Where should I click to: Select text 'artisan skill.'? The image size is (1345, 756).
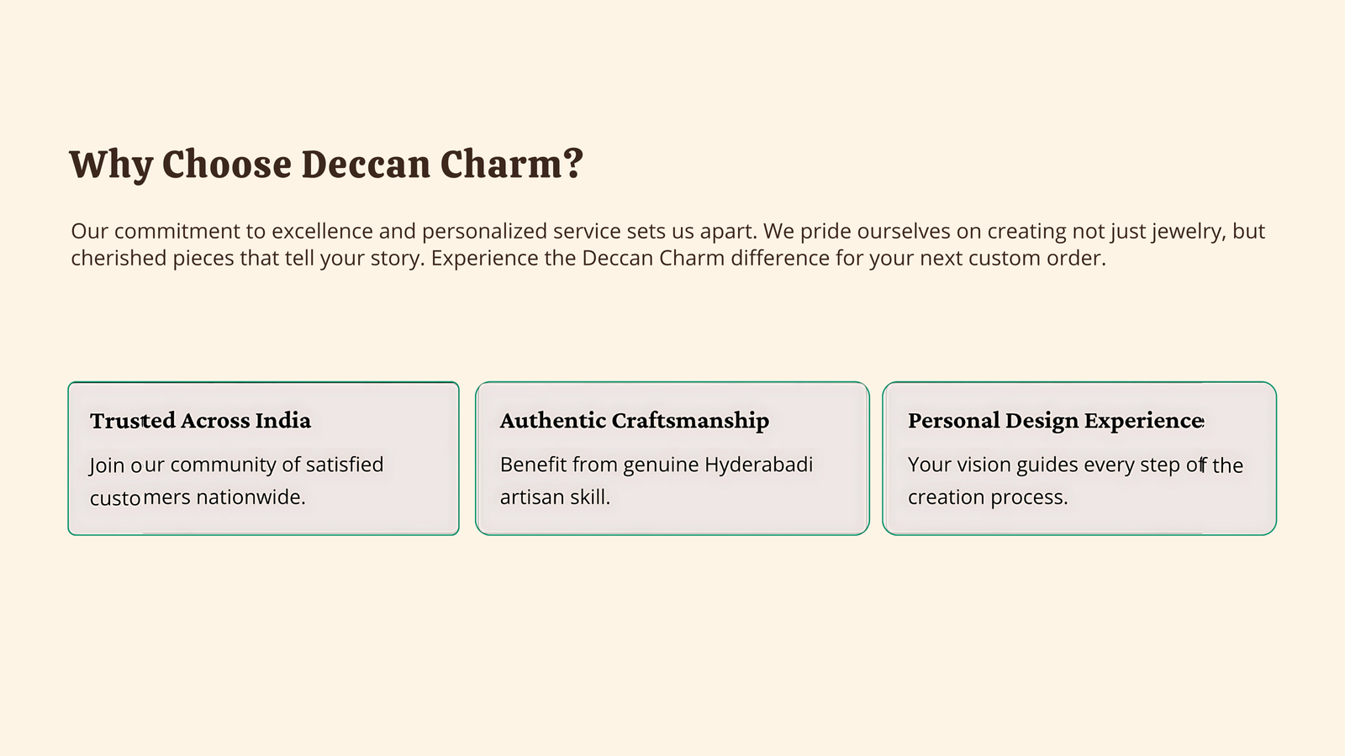click(x=555, y=497)
